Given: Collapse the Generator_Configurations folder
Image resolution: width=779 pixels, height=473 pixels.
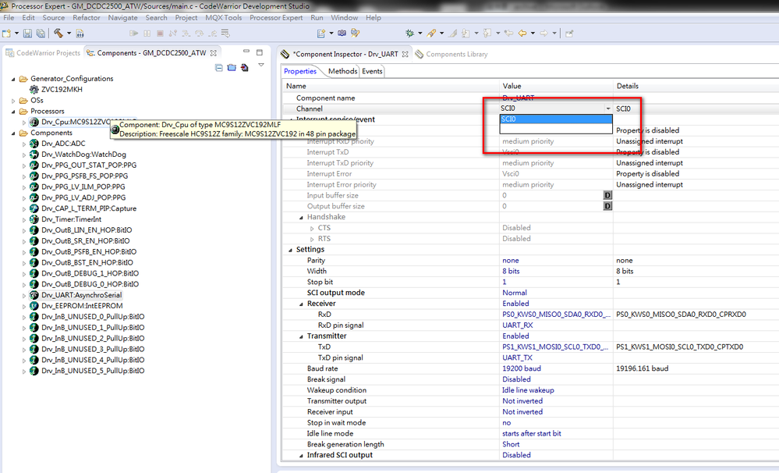Looking at the screenshot, I should click(x=13, y=79).
